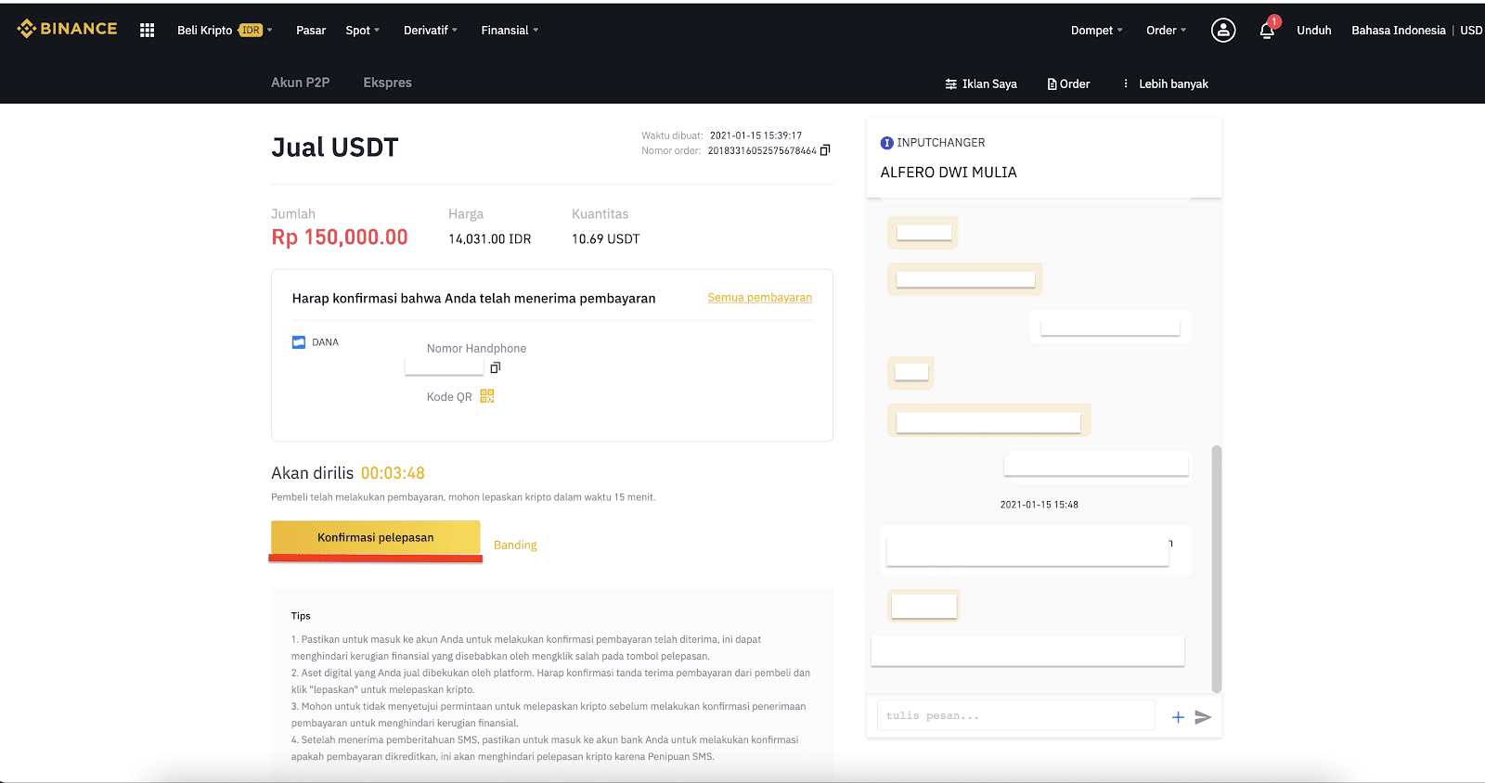Show the DANA QR code
Screen dimensions: 1485x783
(x=487, y=396)
